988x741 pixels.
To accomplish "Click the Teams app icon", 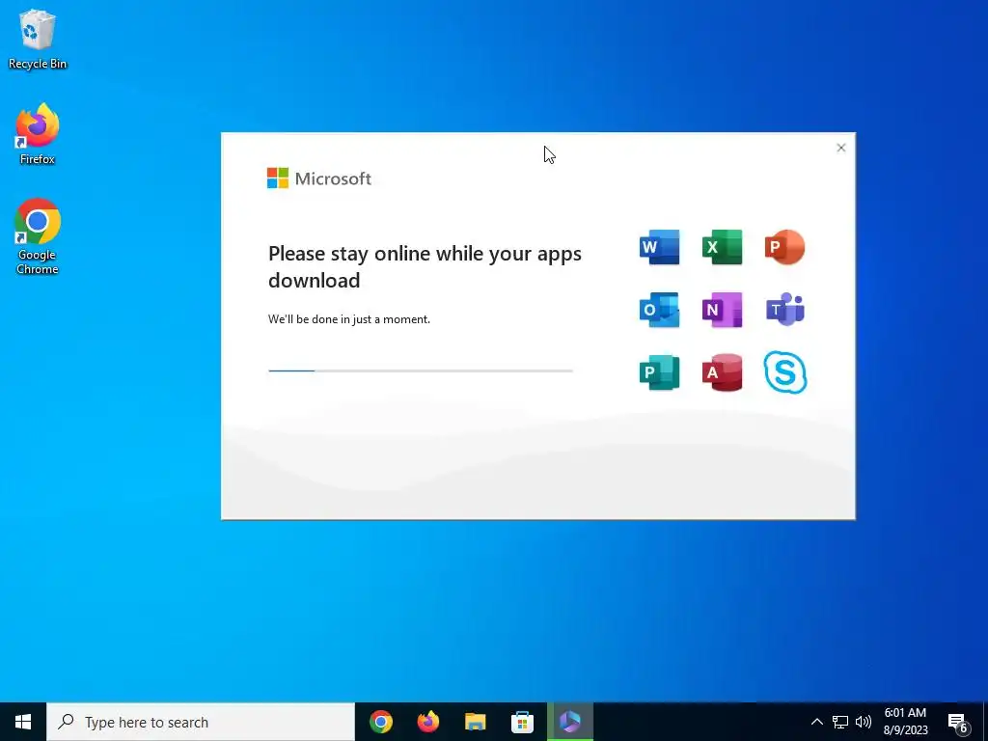I will pos(785,310).
